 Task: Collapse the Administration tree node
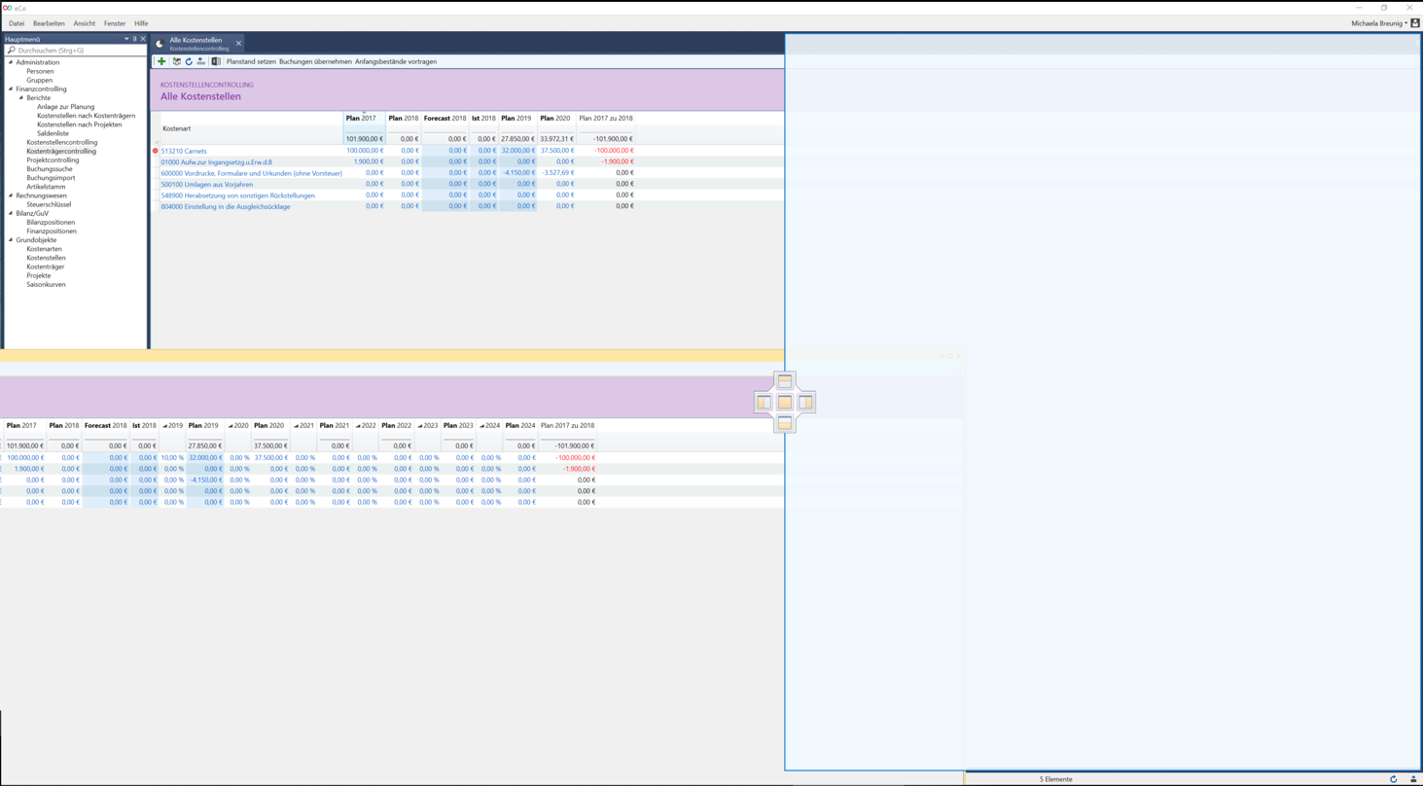(11, 62)
